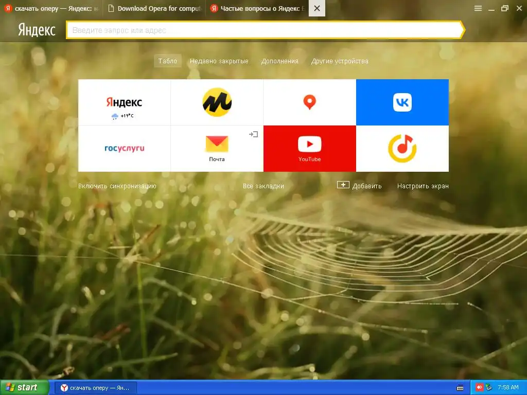The width and height of the screenshot is (527, 395).
Task: Switch to the скачать оперу tab
Action: 51,8
